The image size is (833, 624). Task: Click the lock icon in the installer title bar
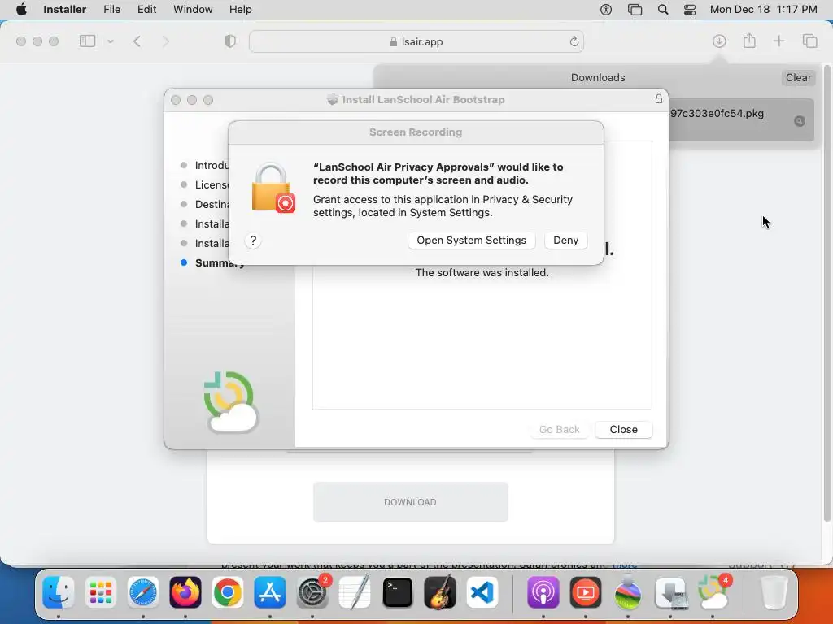pyautogui.click(x=659, y=99)
